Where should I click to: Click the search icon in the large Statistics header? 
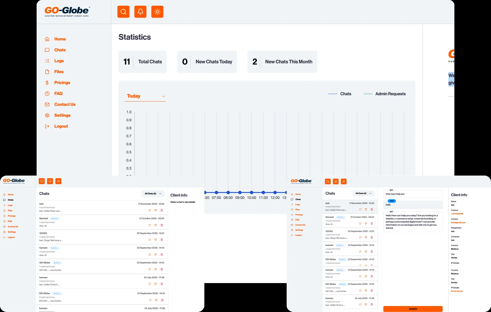(x=123, y=12)
